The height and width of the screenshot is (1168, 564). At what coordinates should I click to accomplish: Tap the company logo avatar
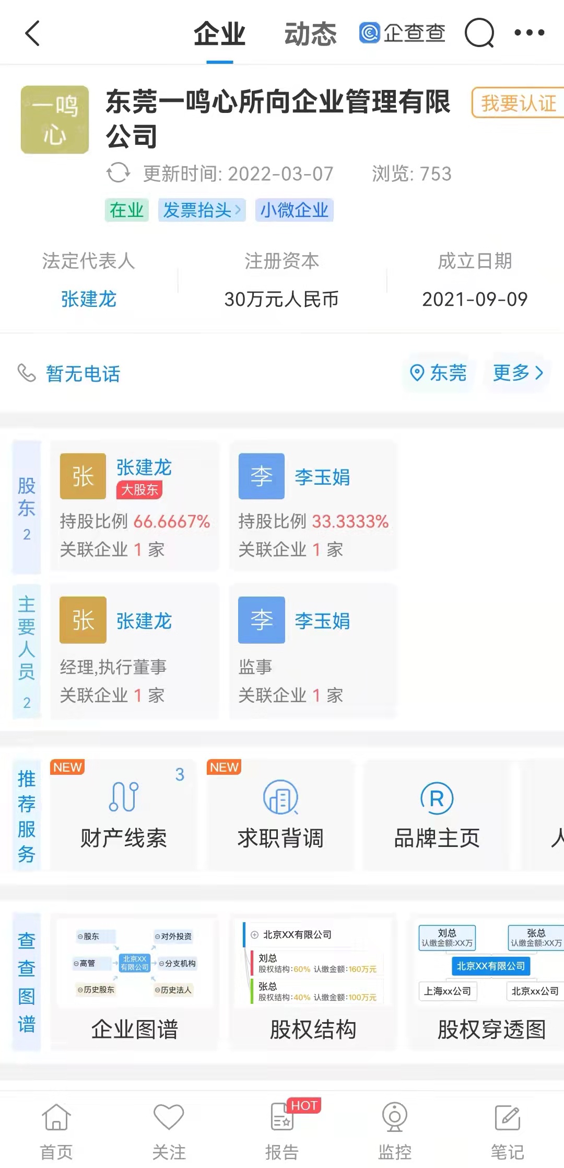(x=55, y=120)
